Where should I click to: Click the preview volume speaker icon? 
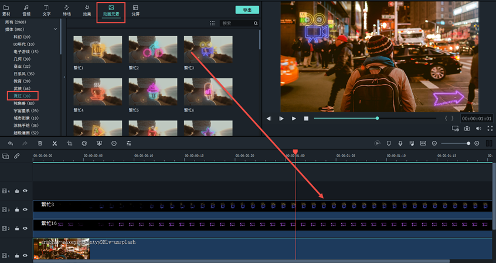point(478,128)
